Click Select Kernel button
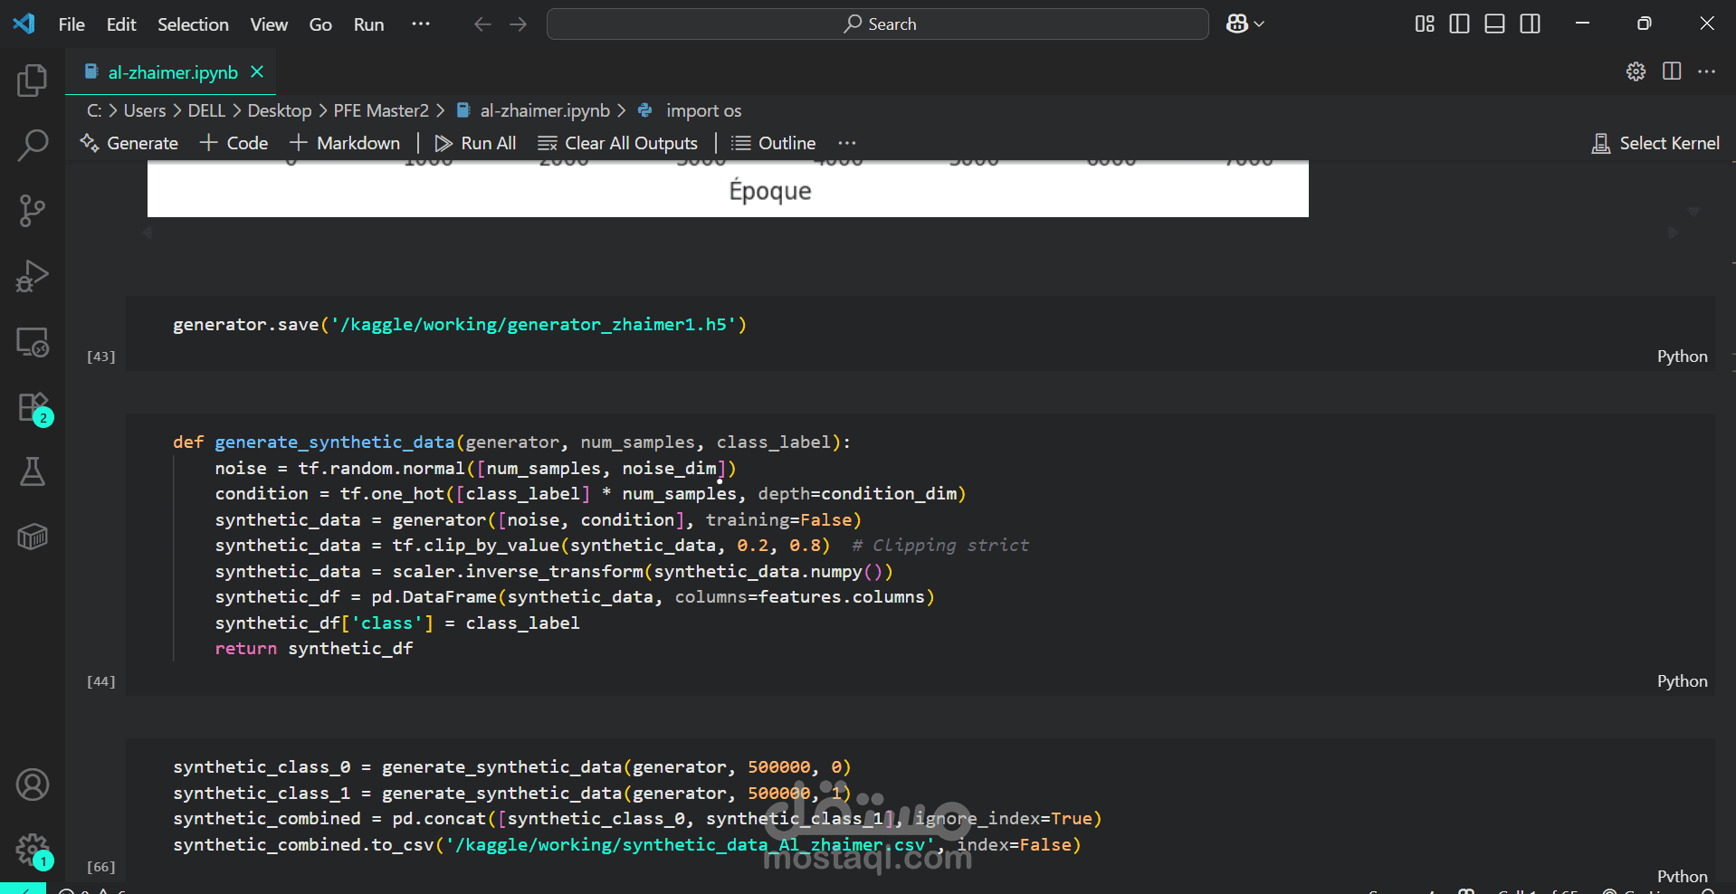This screenshot has width=1736, height=894. coord(1655,143)
